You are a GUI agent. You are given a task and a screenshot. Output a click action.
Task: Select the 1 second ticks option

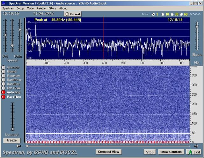tap(154, 14)
